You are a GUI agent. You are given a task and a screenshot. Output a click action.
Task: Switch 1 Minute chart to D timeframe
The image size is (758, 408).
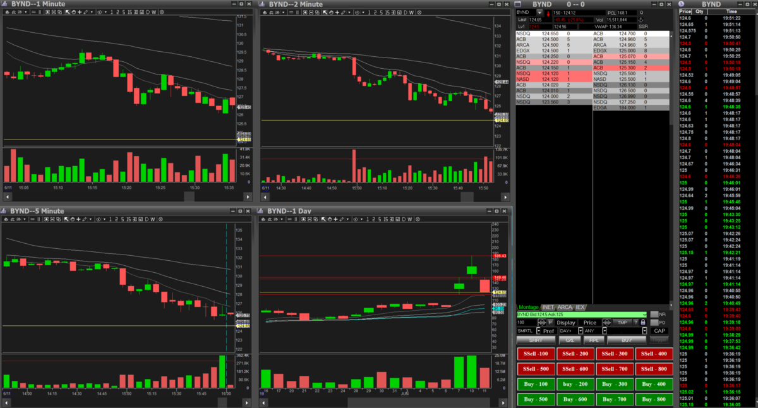148,12
